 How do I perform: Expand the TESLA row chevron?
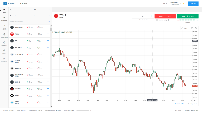[48, 34]
